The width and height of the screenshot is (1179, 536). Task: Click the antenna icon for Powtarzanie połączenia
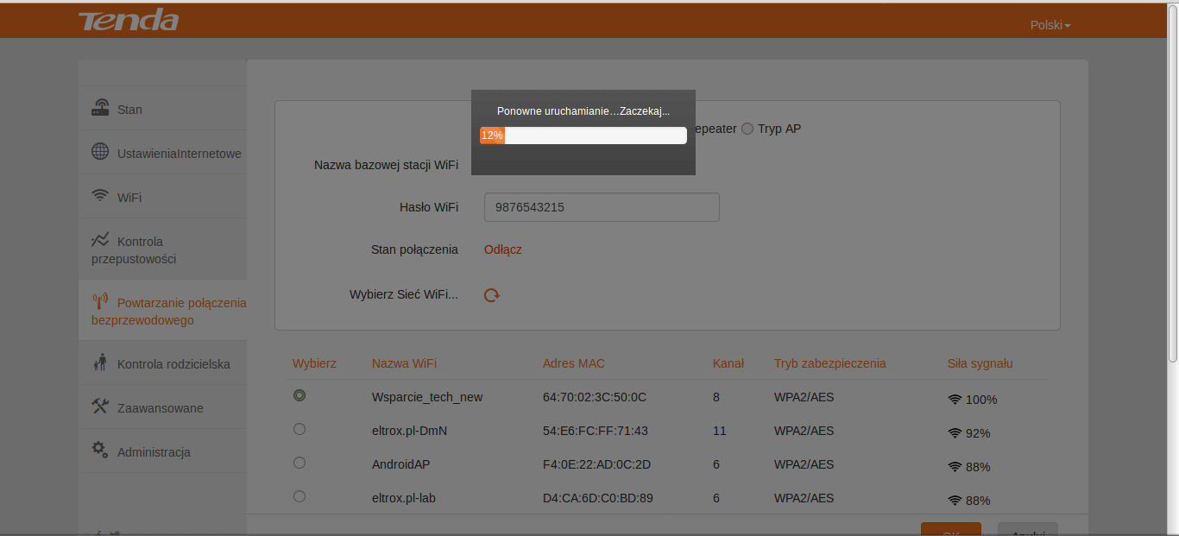click(100, 301)
